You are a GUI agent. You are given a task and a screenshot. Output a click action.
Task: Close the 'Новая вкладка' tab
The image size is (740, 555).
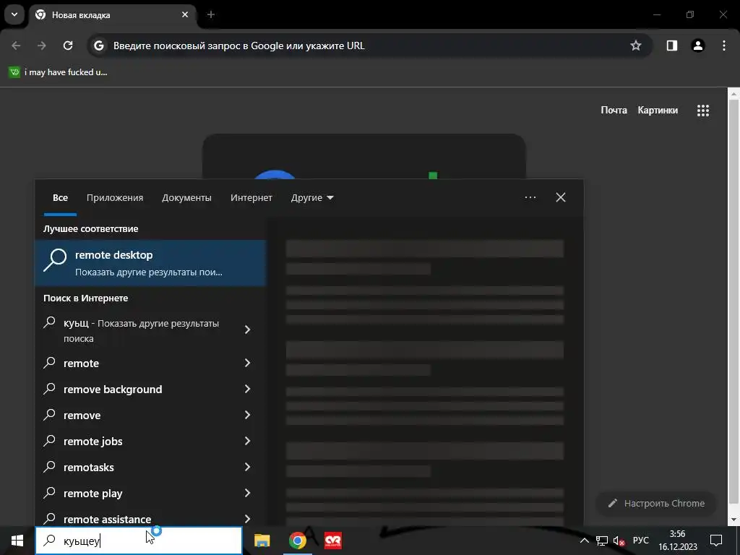tap(185, 14)
